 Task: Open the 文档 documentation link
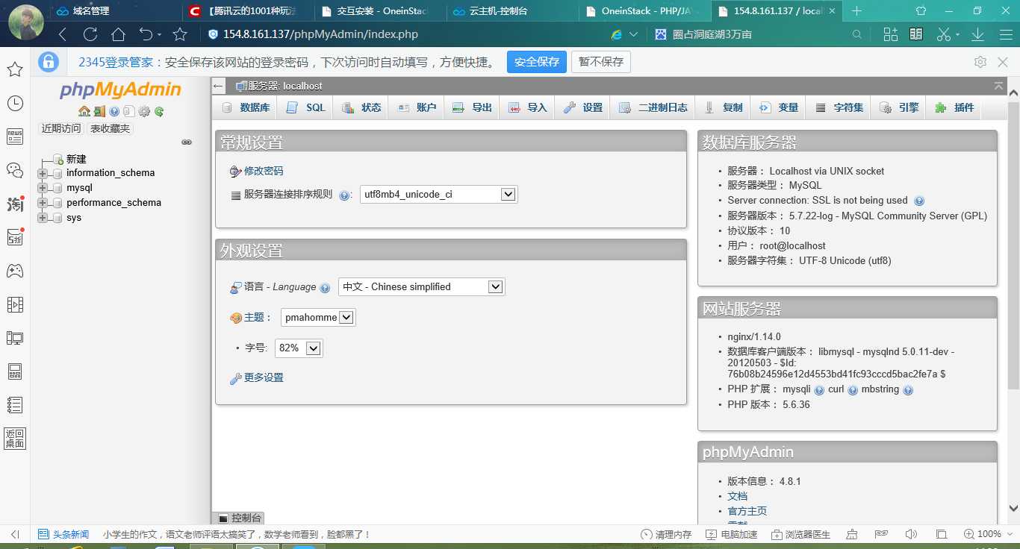pyautogui.click(x=738, y=496)
